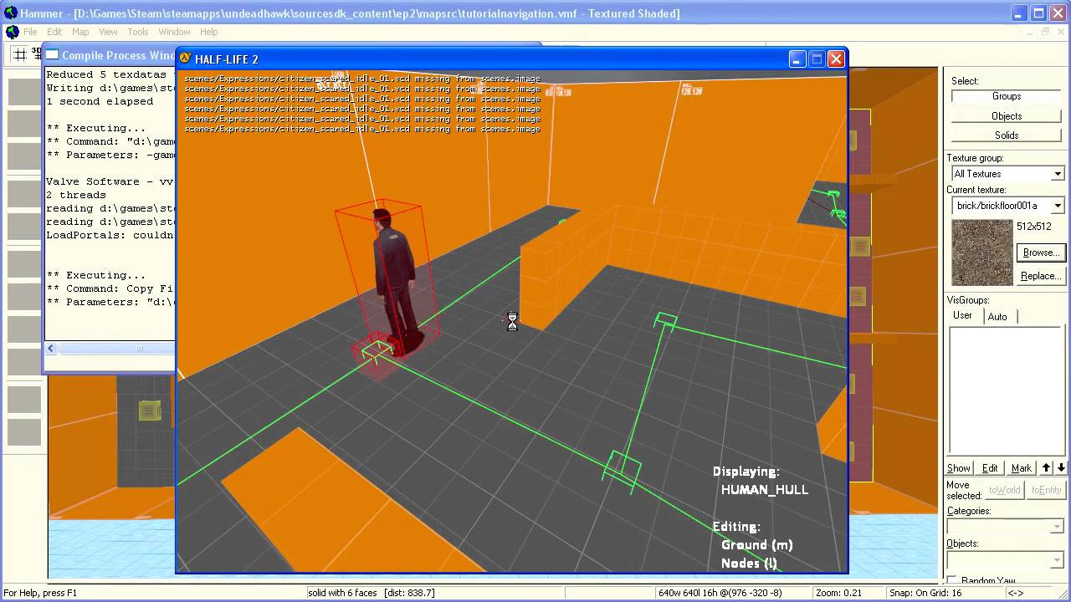
Task: Toggle the 2D grid toolbar icon
Action: coord(20,55)
